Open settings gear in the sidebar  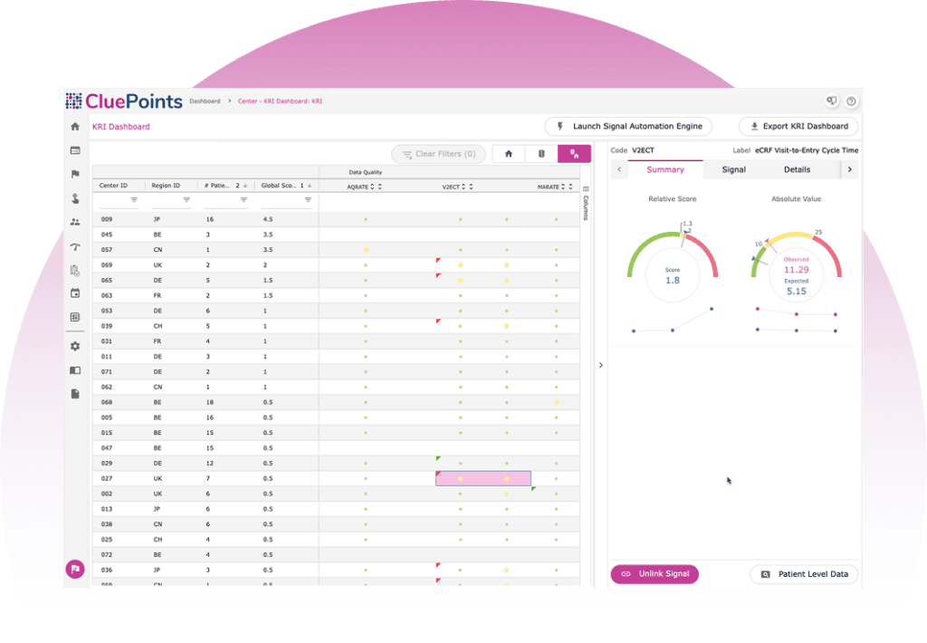coord(75,346)
